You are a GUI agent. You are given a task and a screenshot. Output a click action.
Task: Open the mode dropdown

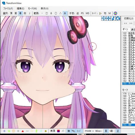[x=89, y=131]
